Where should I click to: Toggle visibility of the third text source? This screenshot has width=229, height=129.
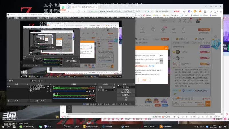(x=48, y=91)
